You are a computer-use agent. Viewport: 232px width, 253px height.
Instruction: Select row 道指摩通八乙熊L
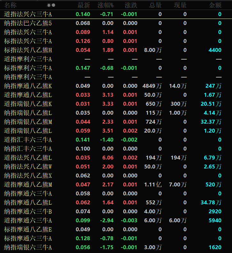(116, 95)
